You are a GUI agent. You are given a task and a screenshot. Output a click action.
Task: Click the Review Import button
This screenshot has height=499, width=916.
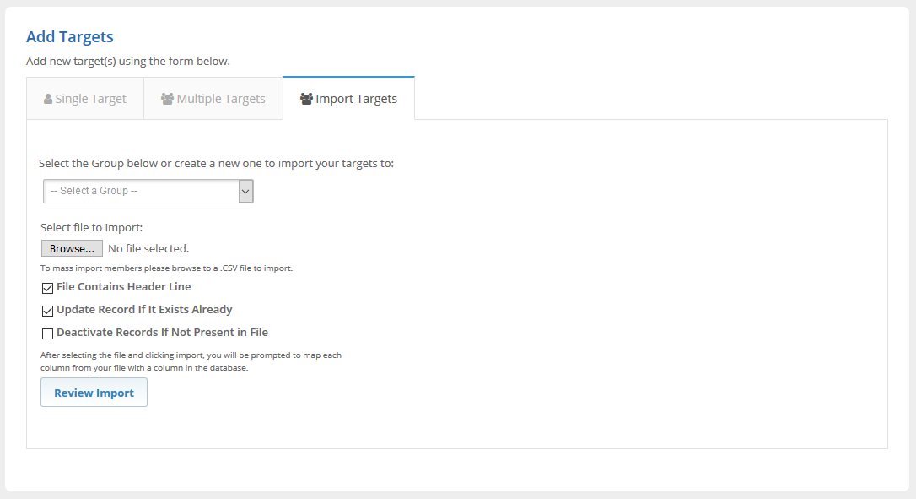(x=94, y=393)
